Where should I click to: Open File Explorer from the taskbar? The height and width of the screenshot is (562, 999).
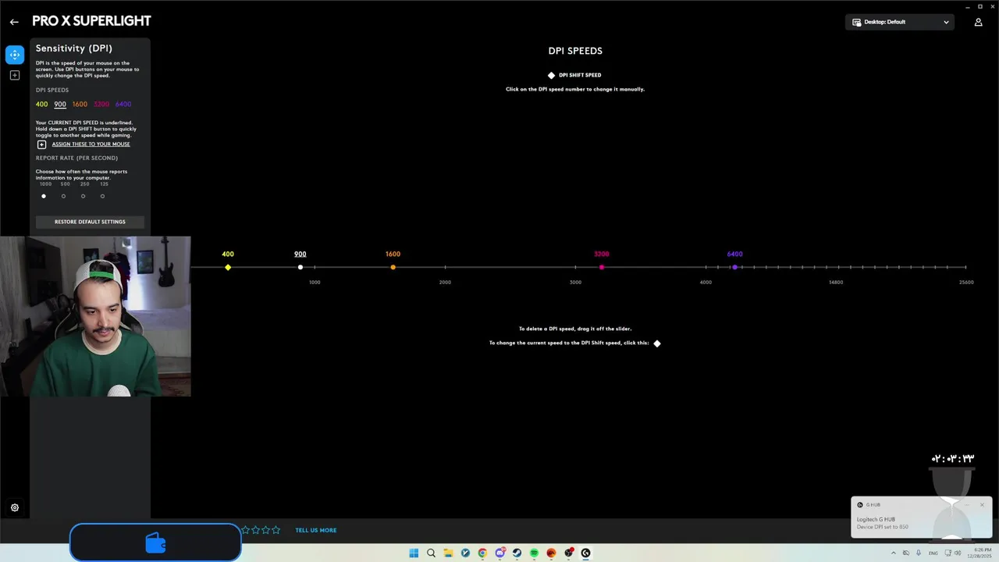click(x=448, y=553)
